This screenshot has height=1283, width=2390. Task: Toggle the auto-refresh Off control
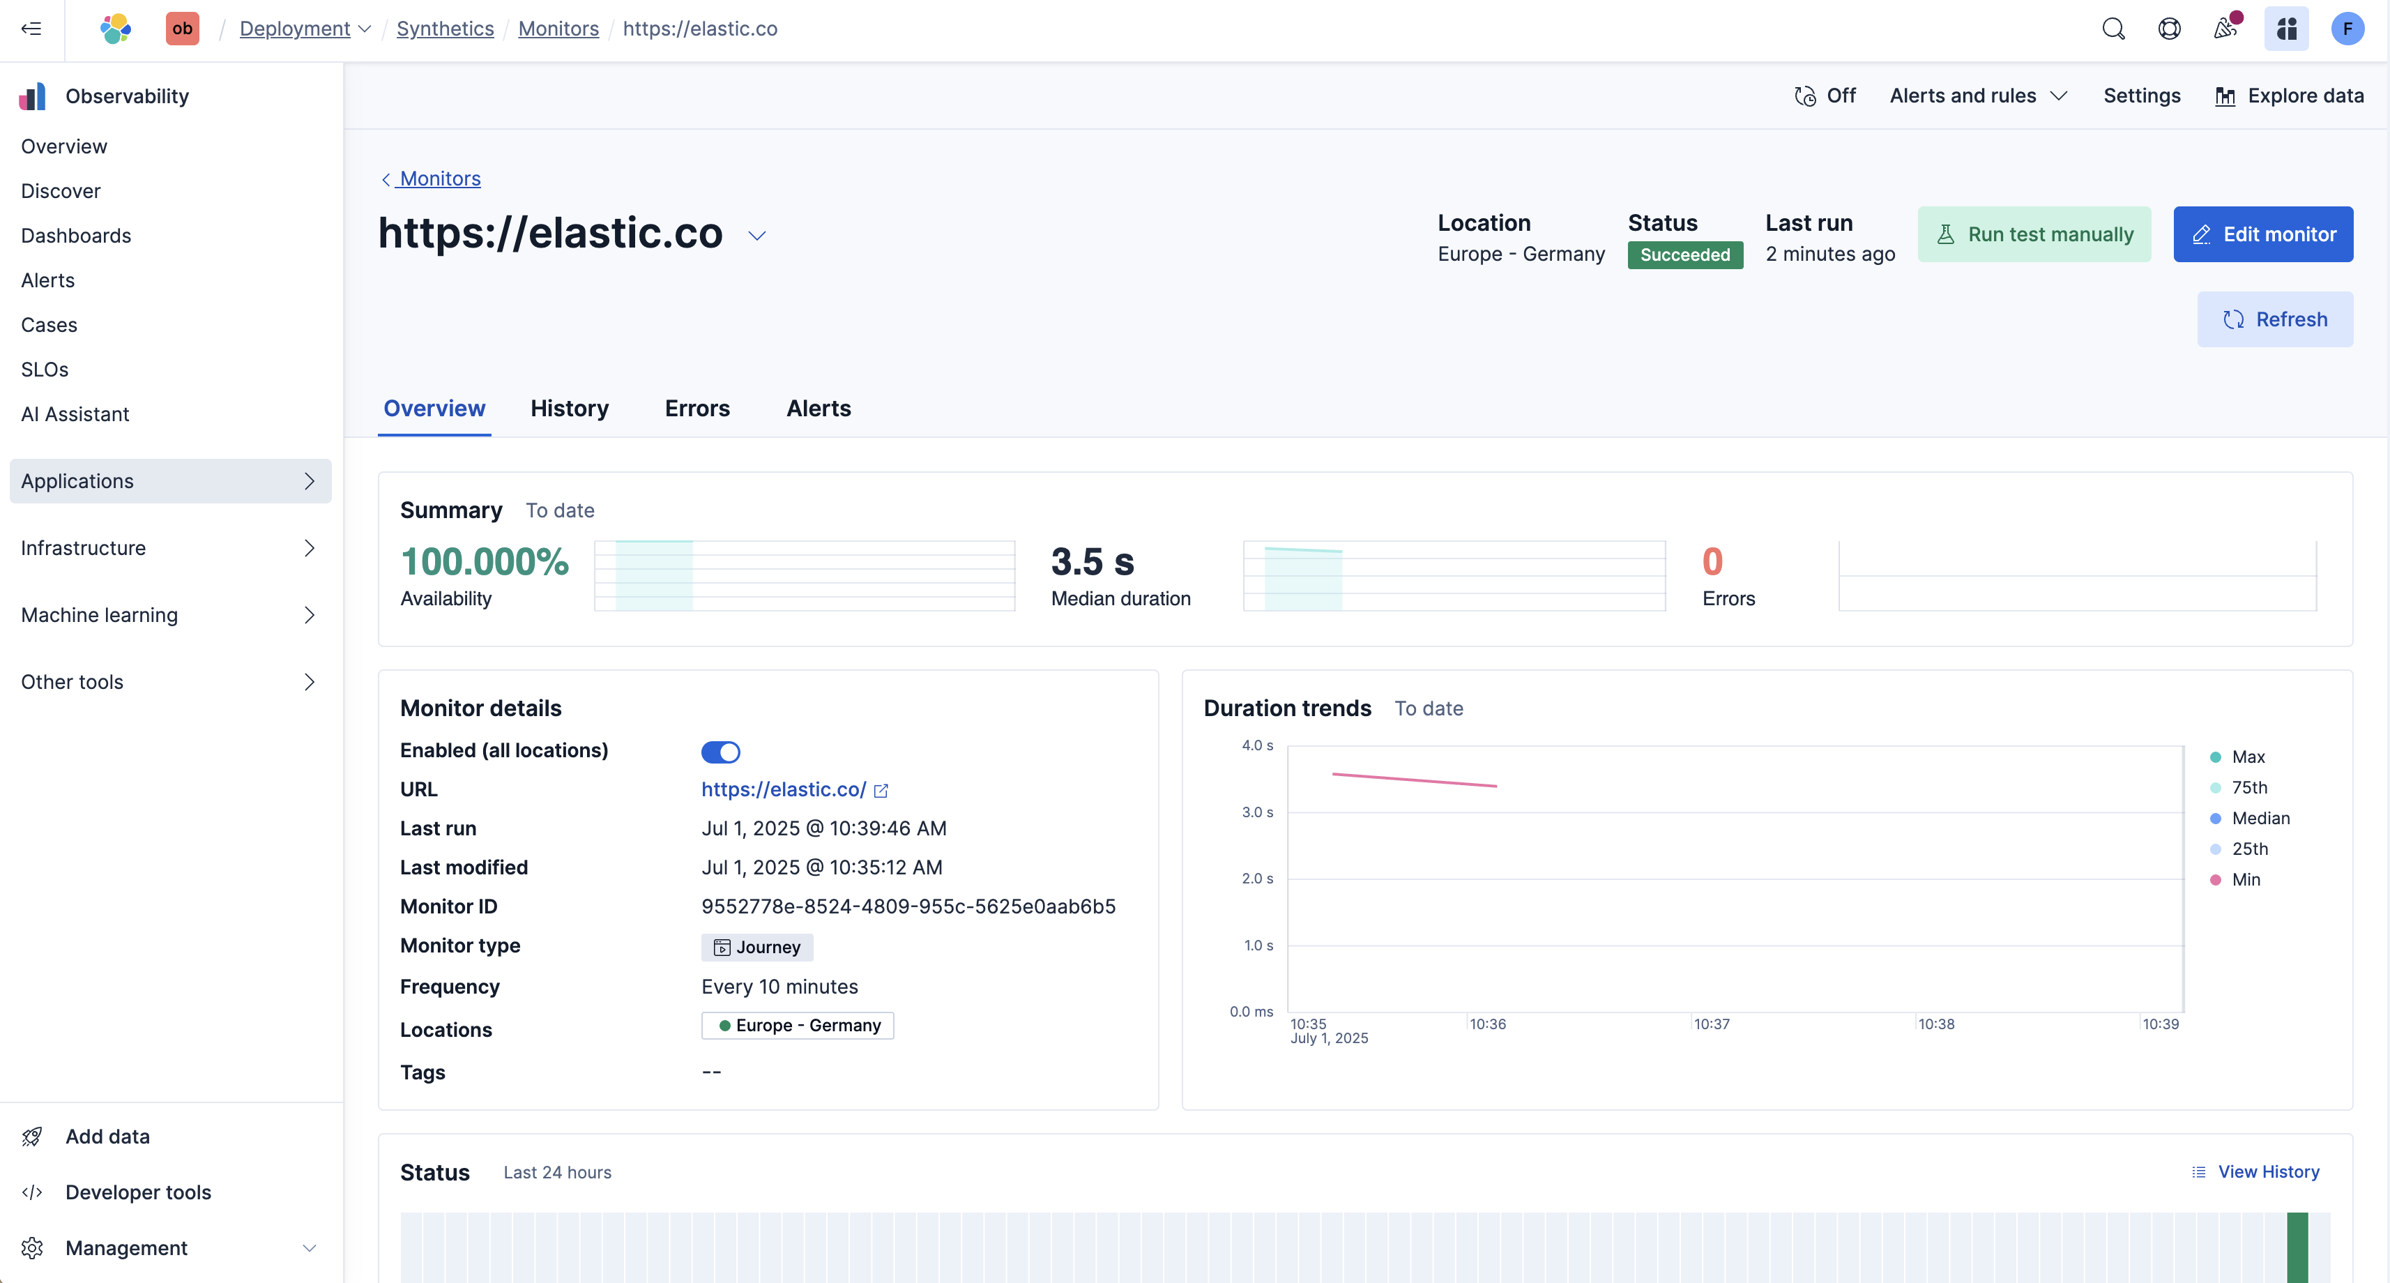[x=1824, y=96]
